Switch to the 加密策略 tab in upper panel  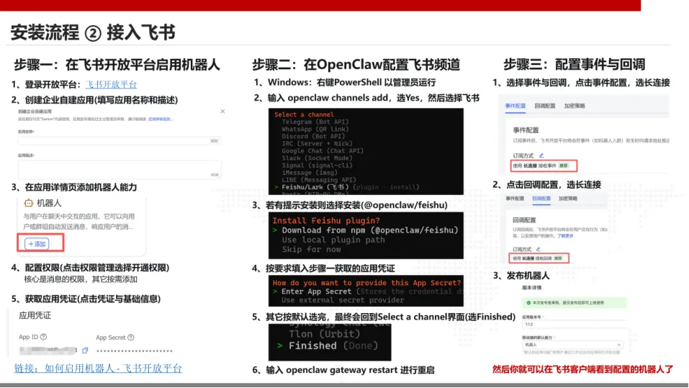pyautogui.click(x=575, y=106)
